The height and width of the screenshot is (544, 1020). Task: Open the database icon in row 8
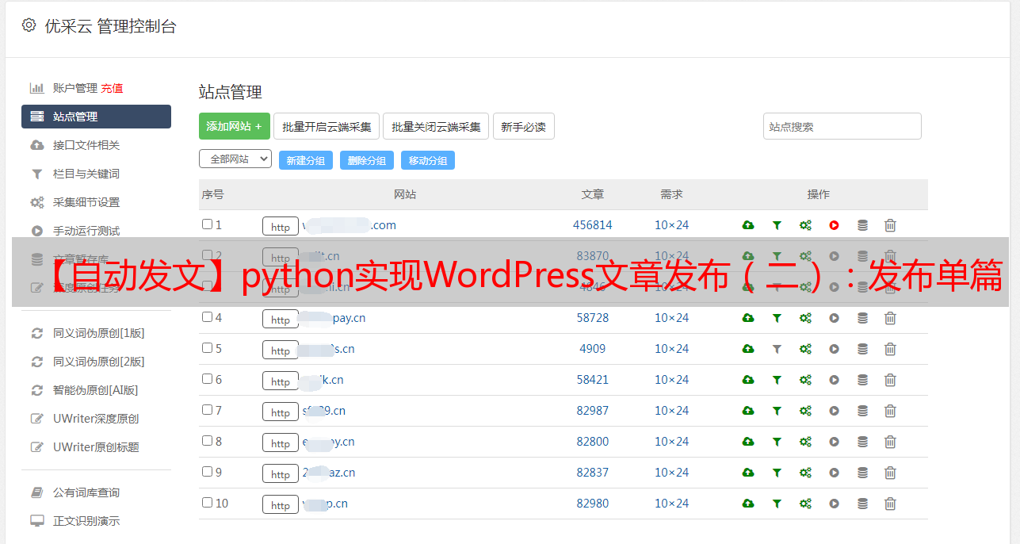[x=862, y=442]
